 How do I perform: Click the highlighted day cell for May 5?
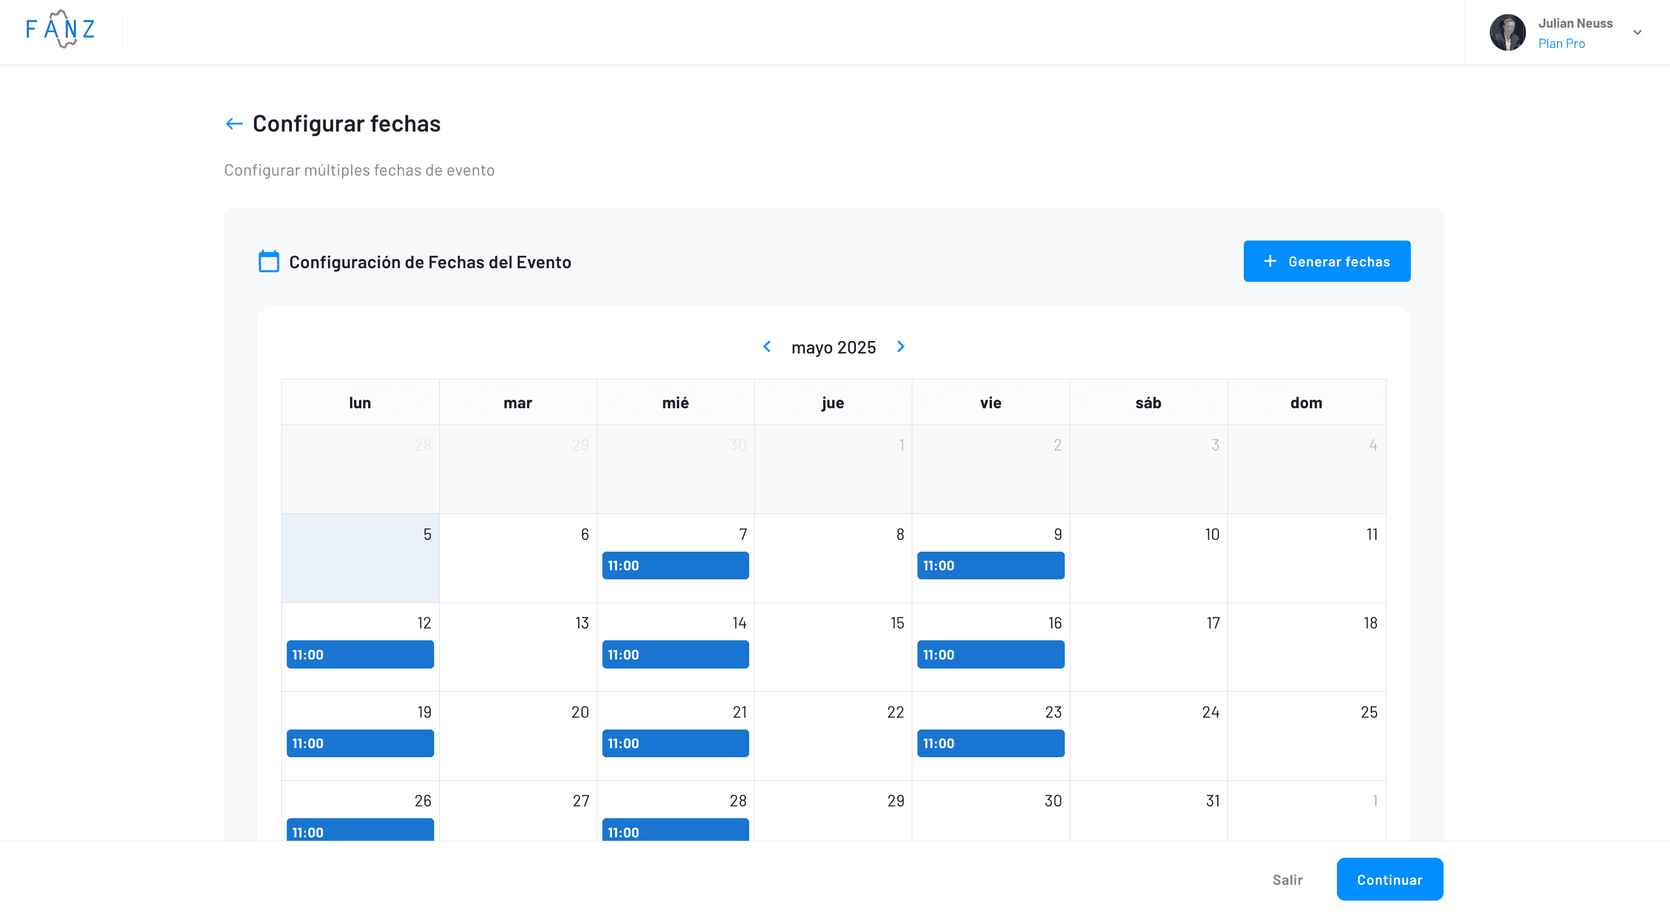(360, 558)
